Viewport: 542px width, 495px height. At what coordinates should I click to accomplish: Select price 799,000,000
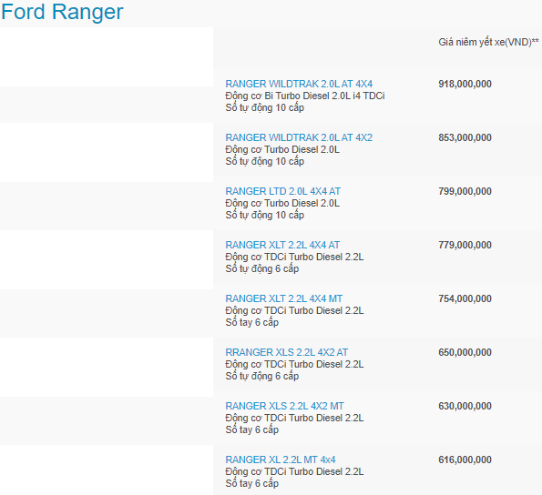pyautogui.click(x=465, y=191)
